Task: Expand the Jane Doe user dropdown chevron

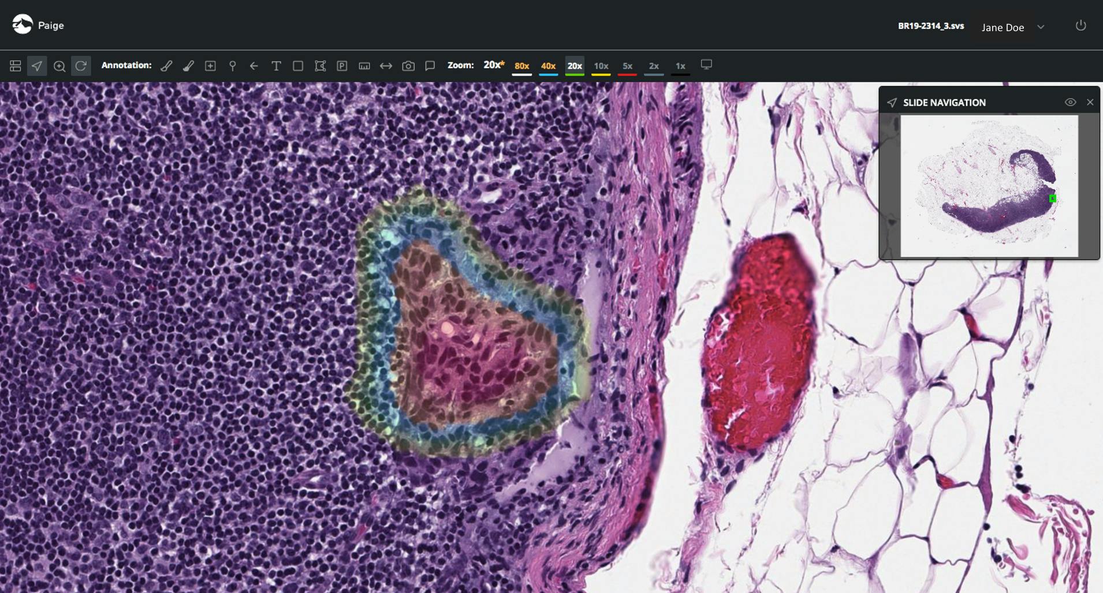Action: tap(1041, 27)
